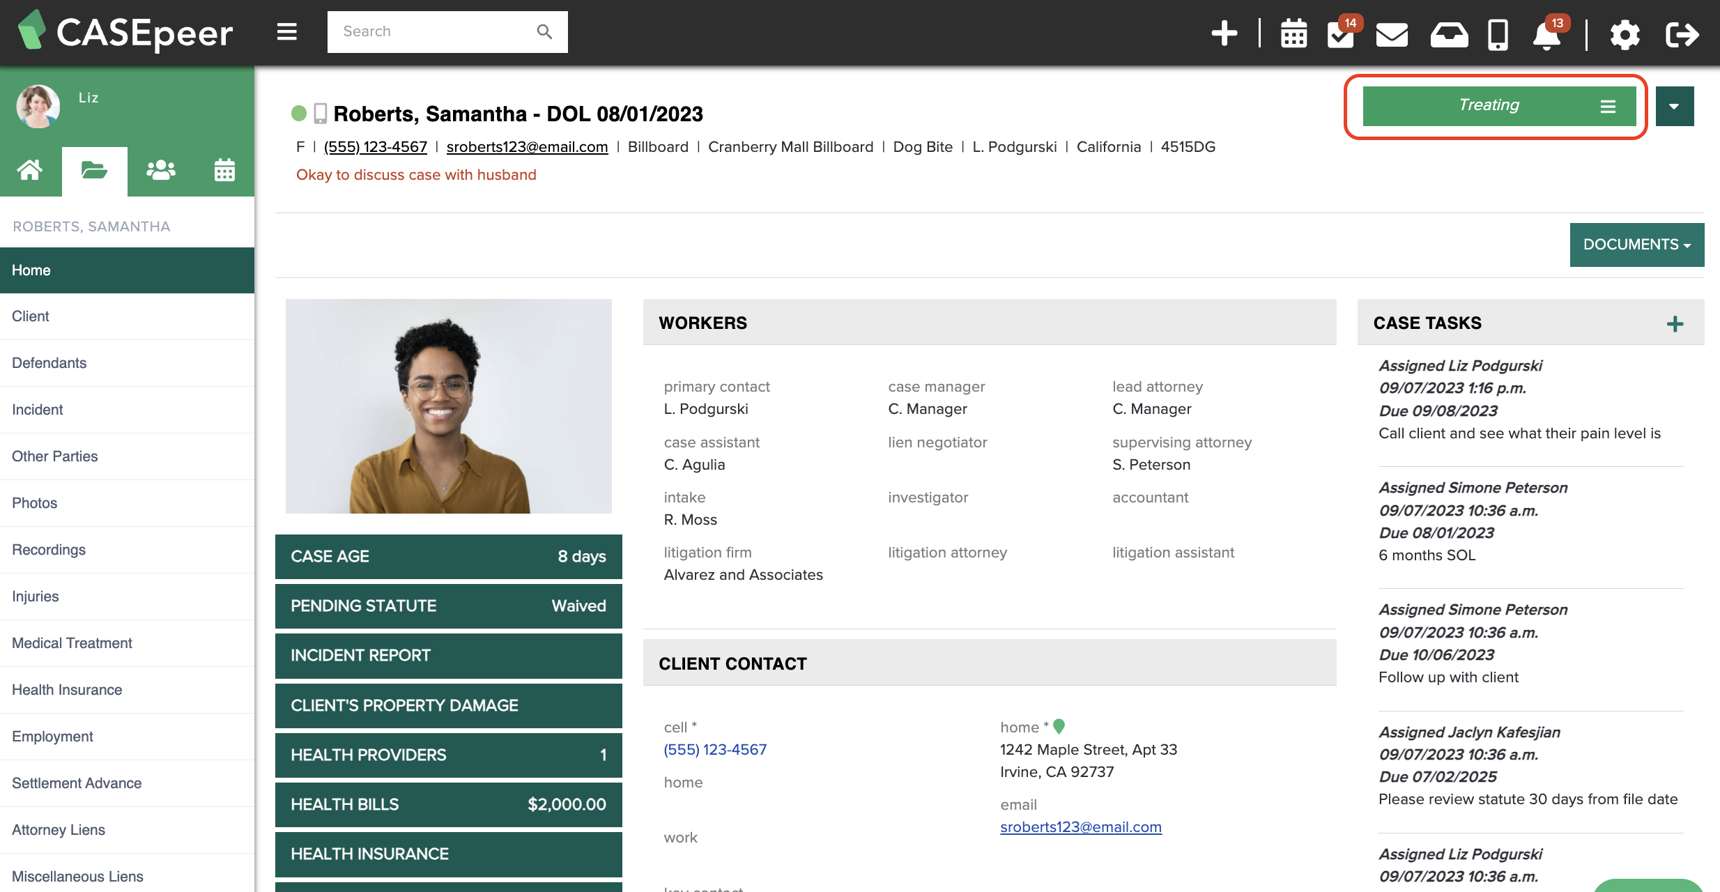Open Recordings in the sidebar

[x=128, y=550]
